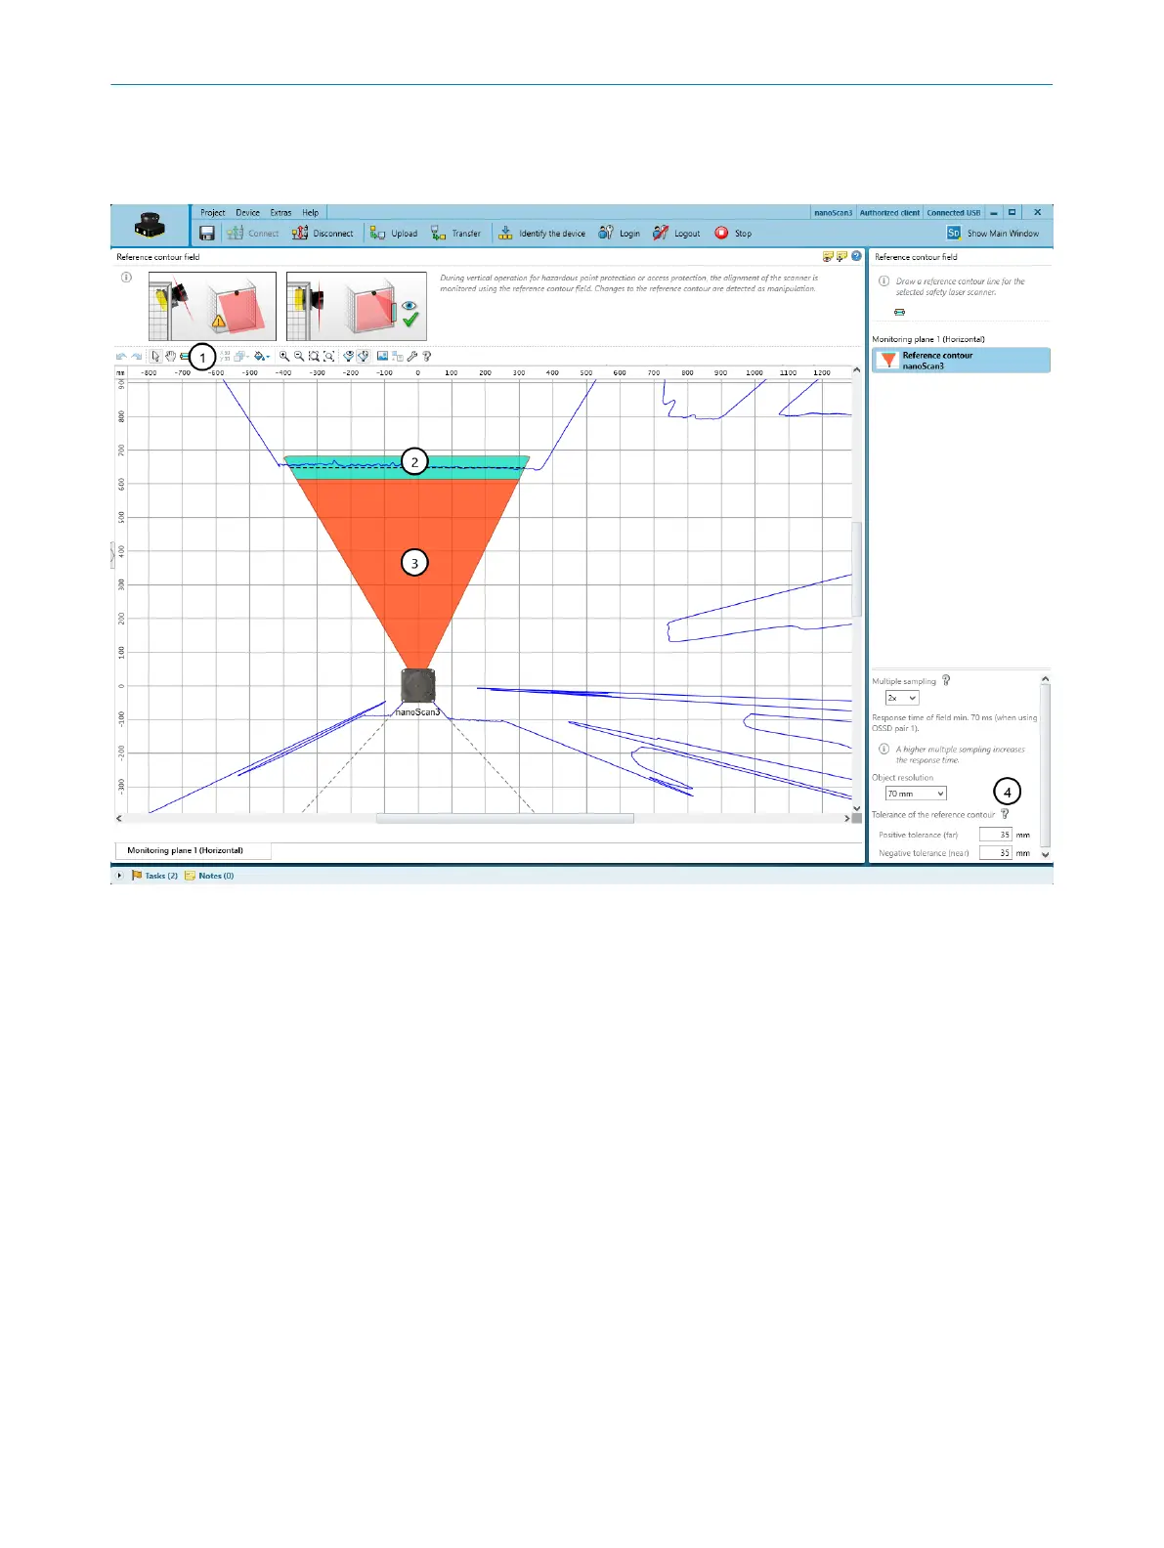Open the Tasks (2) panel
Viewport: 1164px width, 1548px height.
click(155, 876)
